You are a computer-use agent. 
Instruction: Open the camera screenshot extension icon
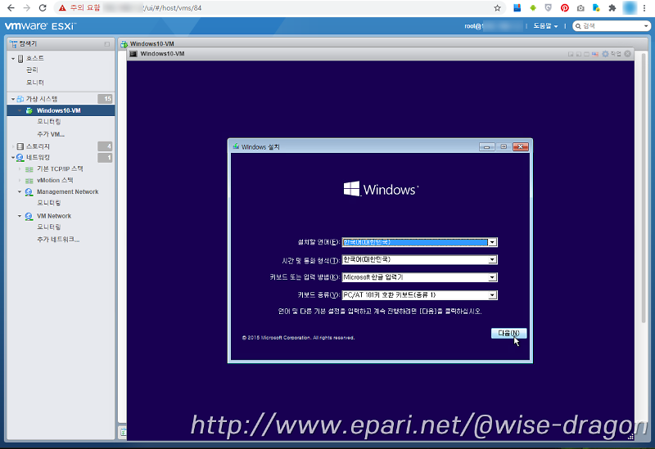tap(580, 8)
